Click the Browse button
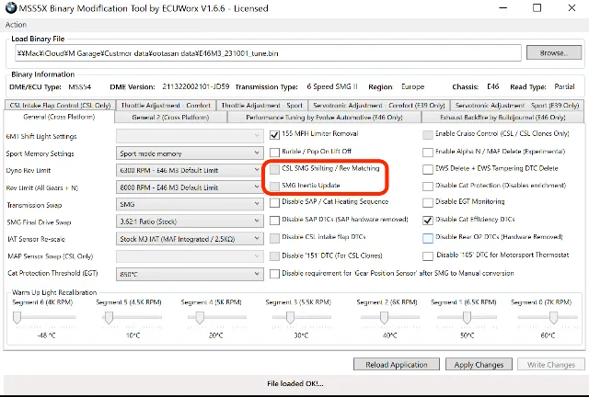Screen dimensions: 589x397 [554, 53]
